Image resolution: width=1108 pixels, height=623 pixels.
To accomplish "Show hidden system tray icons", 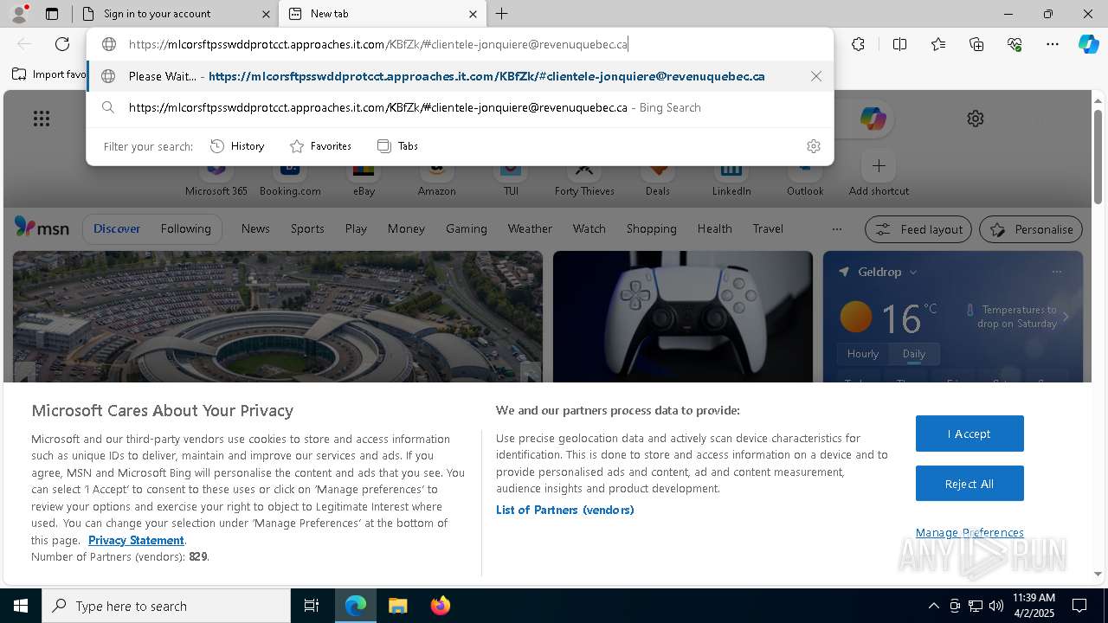I will pyautogui.click(x=933, y=606).
